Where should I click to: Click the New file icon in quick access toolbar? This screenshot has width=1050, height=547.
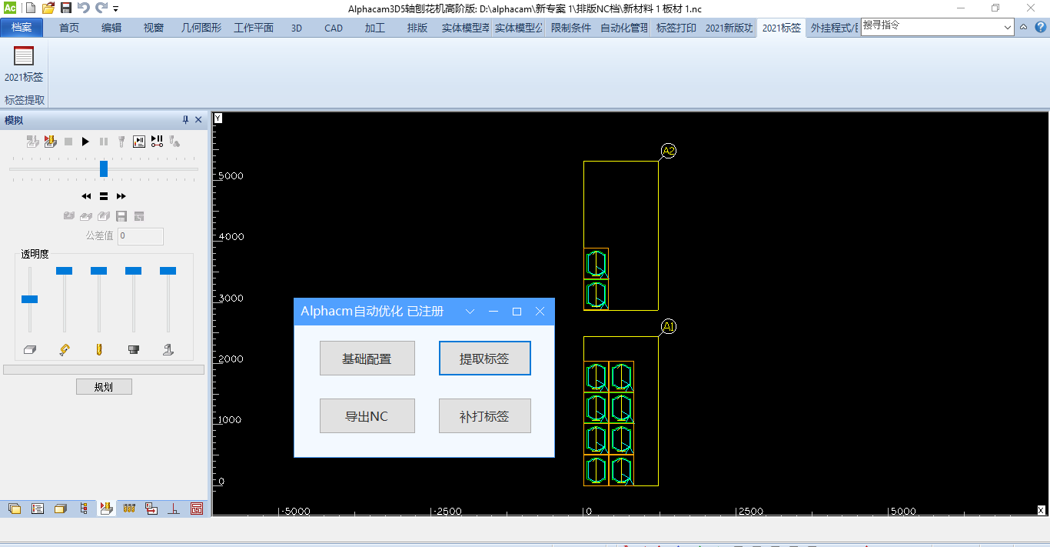click(x=30, y=8)
